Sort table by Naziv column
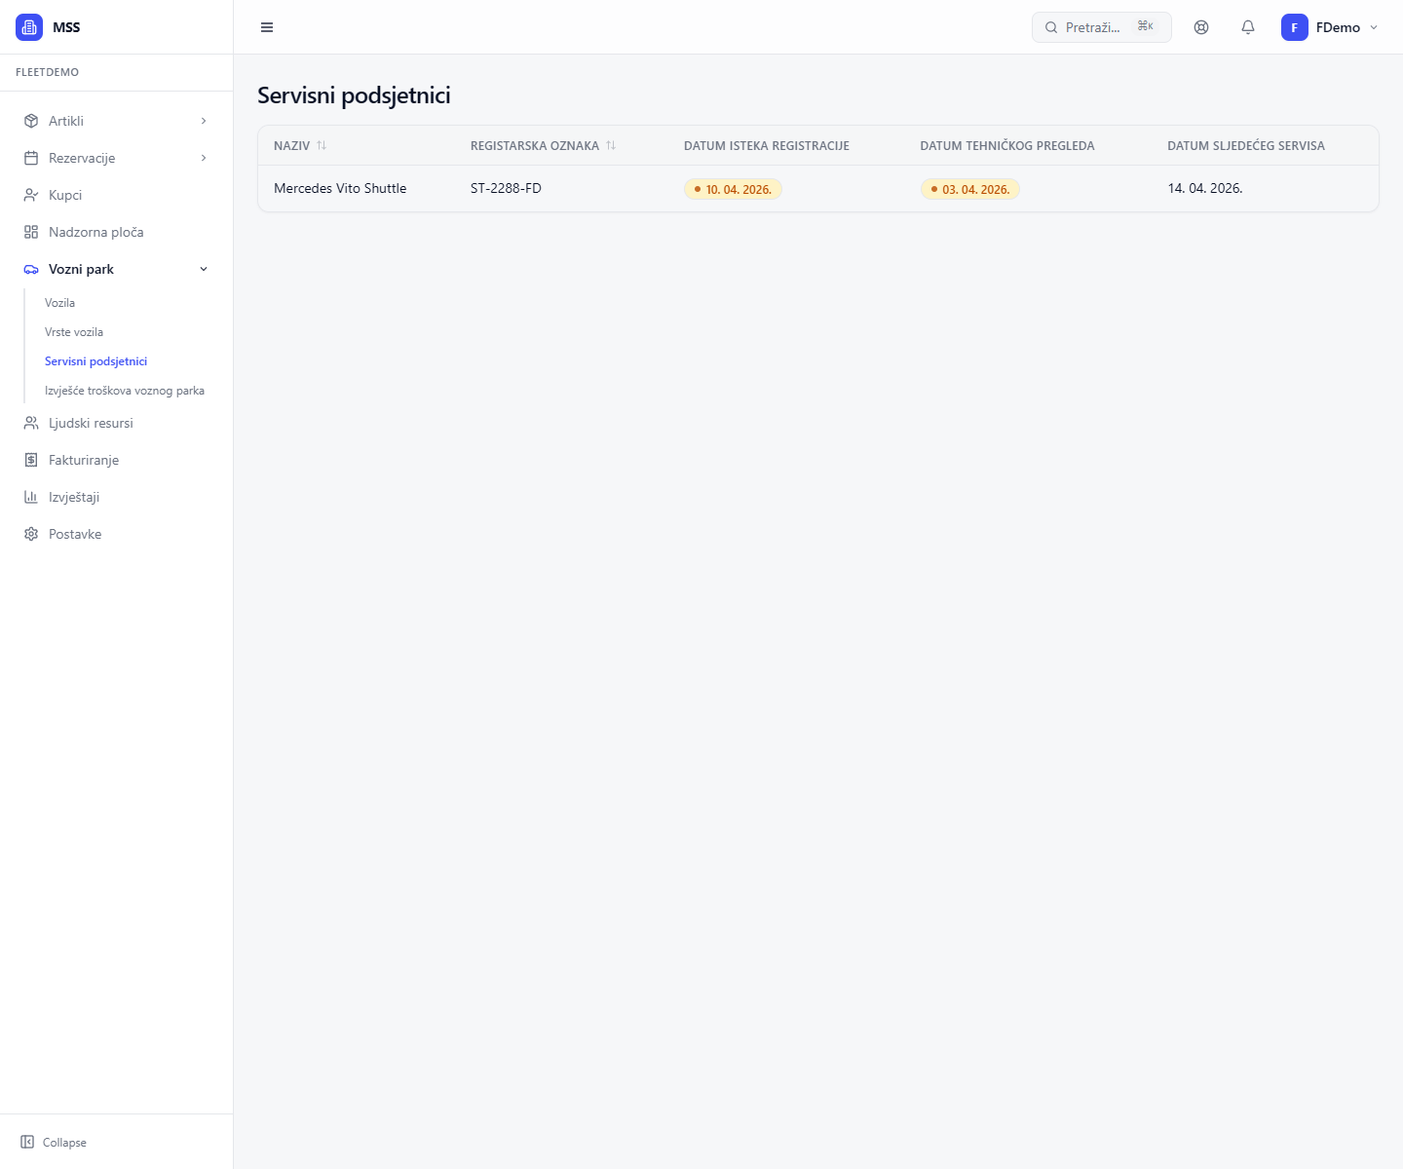1403x1169 pixels. 321,145
